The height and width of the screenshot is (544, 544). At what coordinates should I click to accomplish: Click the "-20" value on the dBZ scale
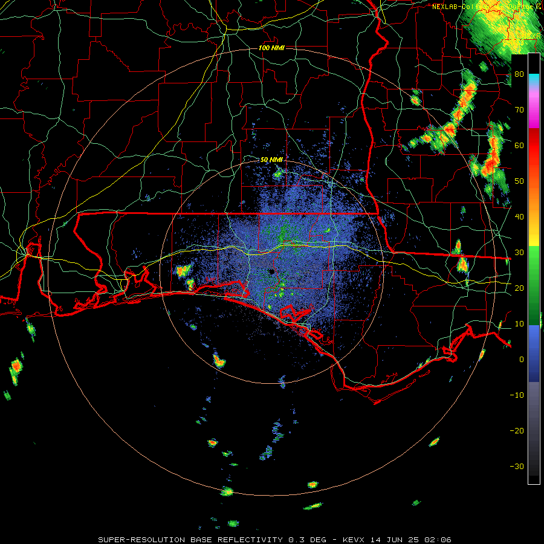click(517, 430)
